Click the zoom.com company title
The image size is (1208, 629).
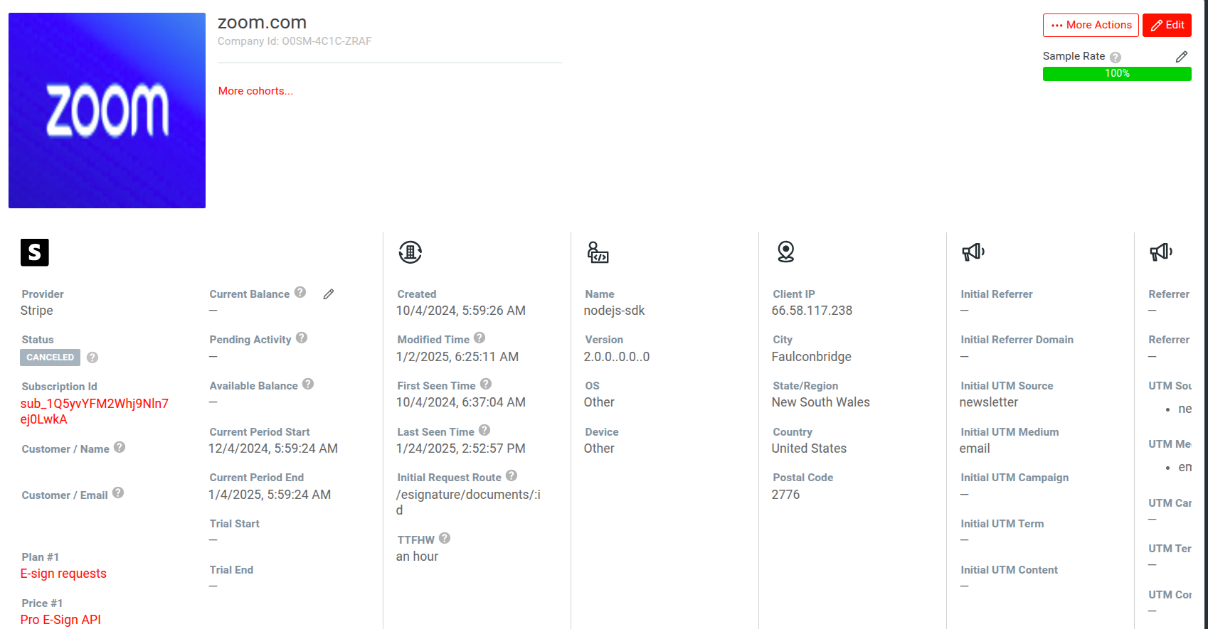point(262,23)
